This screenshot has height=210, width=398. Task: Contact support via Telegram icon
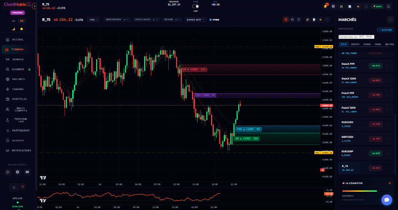17,172
